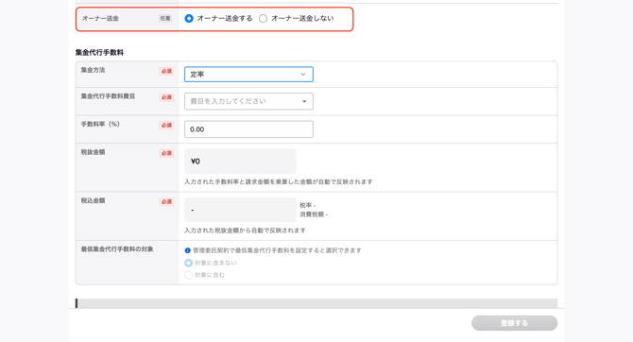Screen dimensions: 633x342
Task: Select 対象に含む radio option
Action: [x=188, y=275]
